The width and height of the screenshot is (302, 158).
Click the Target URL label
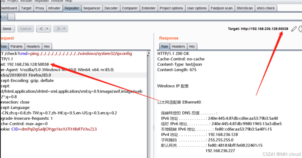click(258, 29)
